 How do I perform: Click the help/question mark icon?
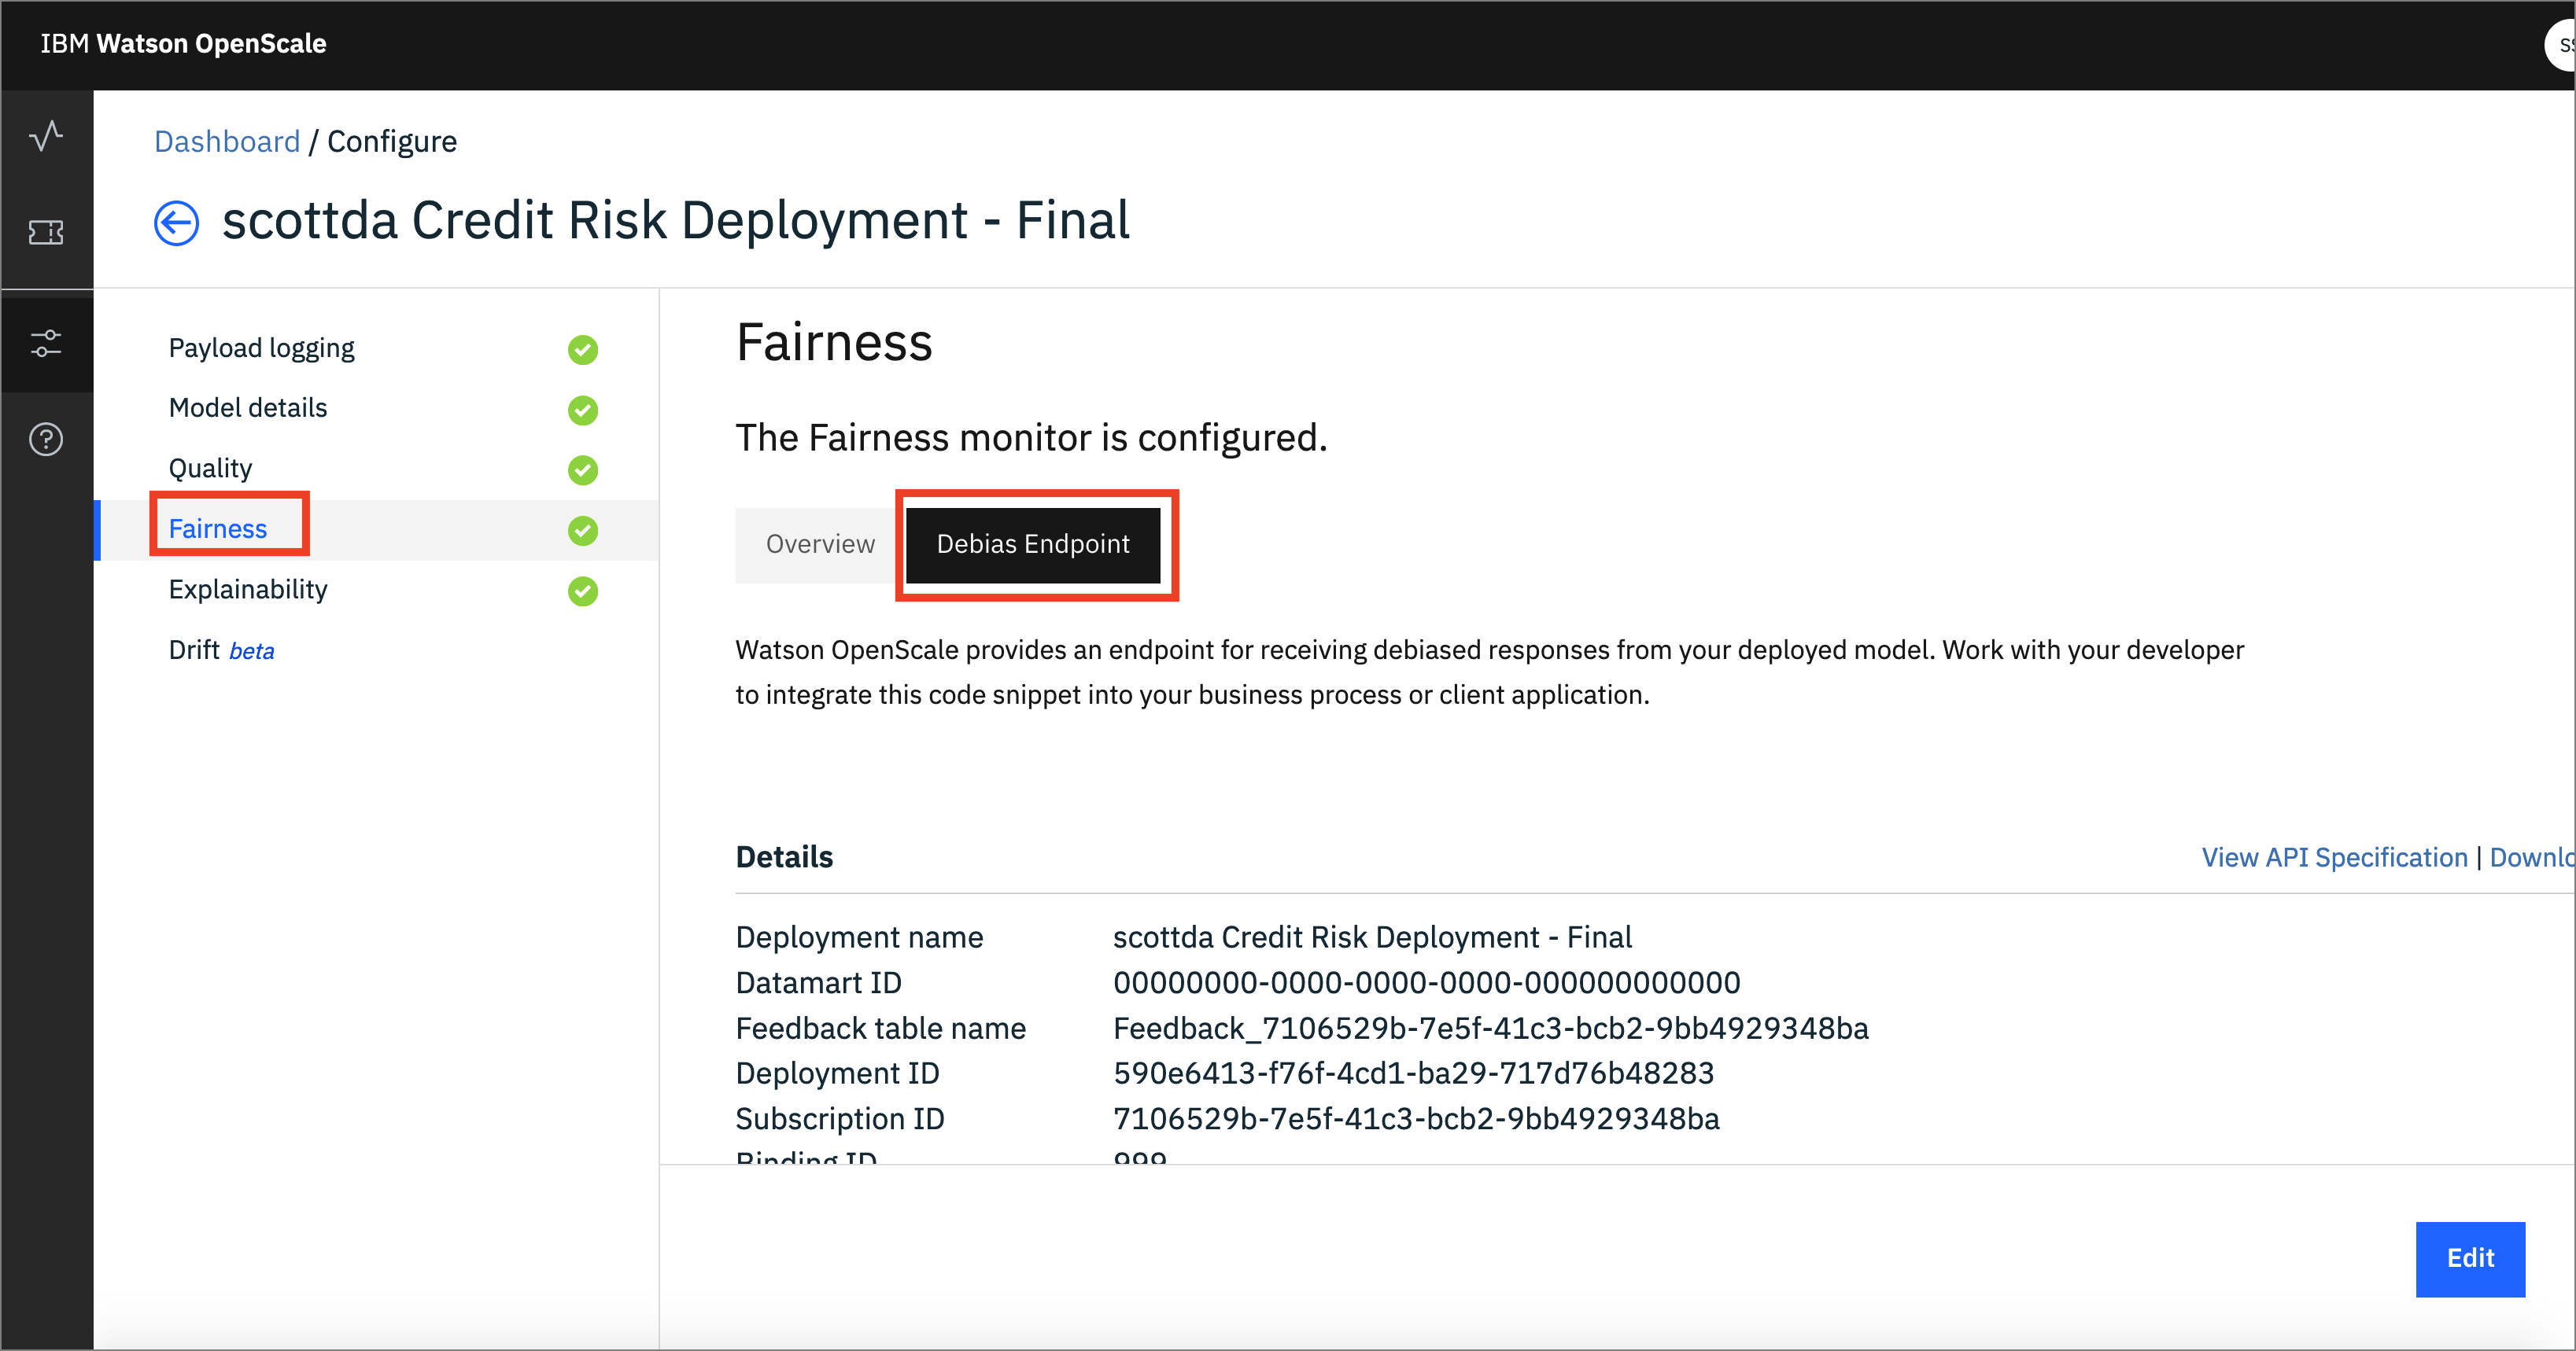pyautogui.click(x=46, y=440)
